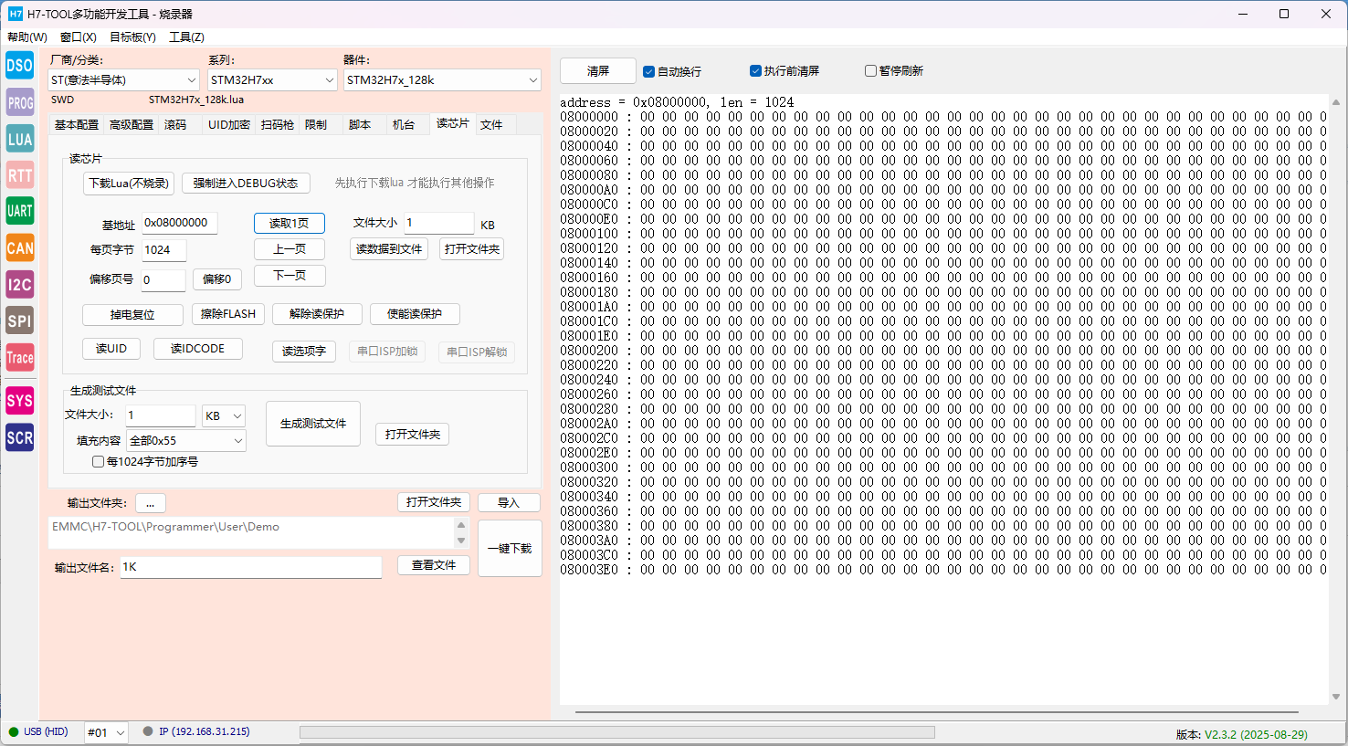Click the H7 application logo icon
Viewport: 1348px width, 746px height.
16,14
